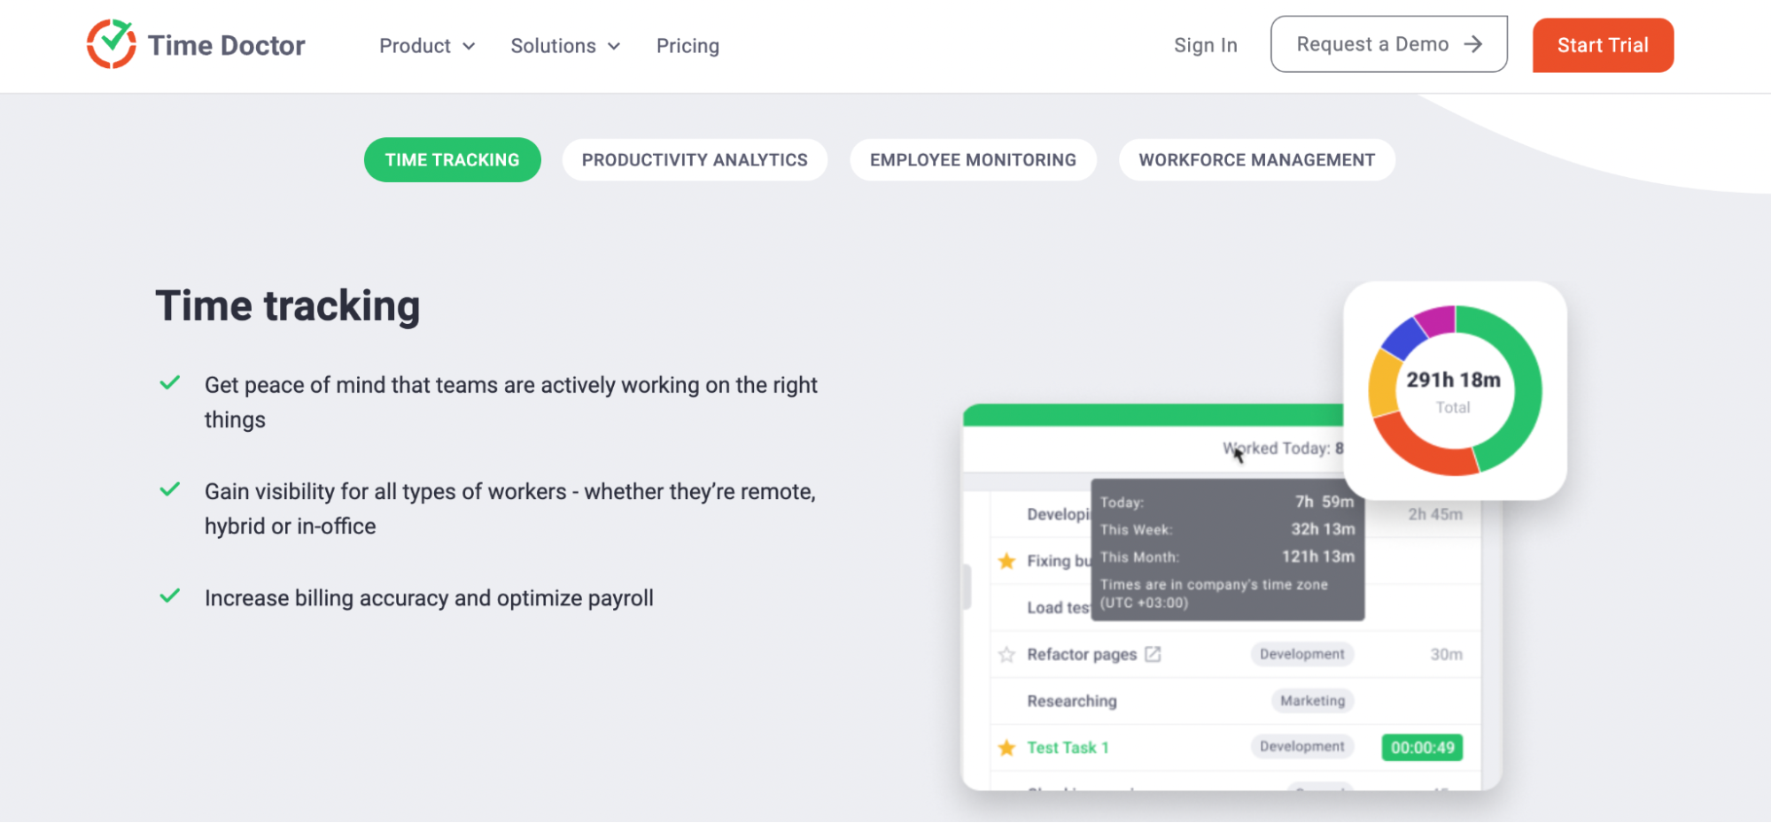Click the Start Trial button
The width and height of the screenshot is (1771, 823).
tap(1602, 45)
